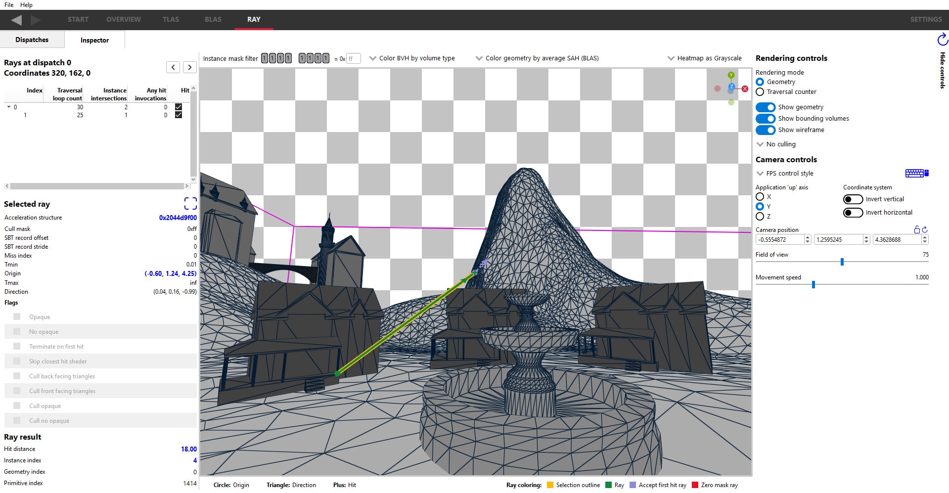The height and width of the screenshot is (493, 949).
Task: Toggle Show bounding volumes switch
Action: coord(765,119)
